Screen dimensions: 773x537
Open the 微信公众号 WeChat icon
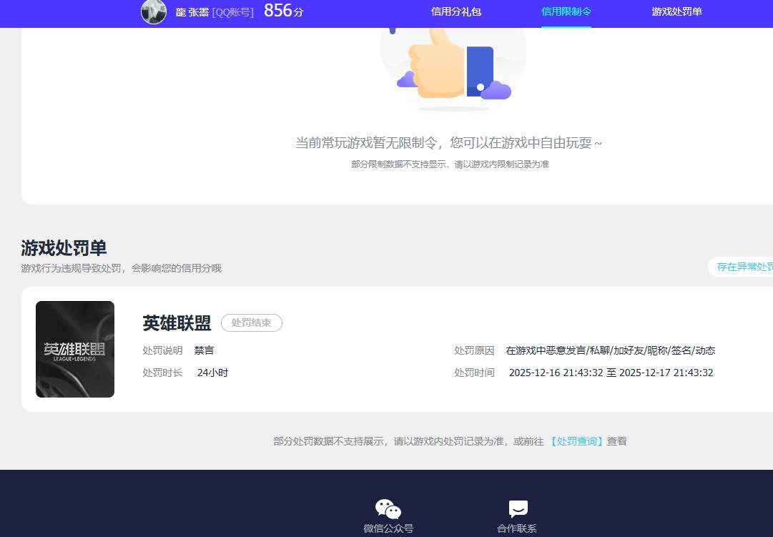coord(388,508)
